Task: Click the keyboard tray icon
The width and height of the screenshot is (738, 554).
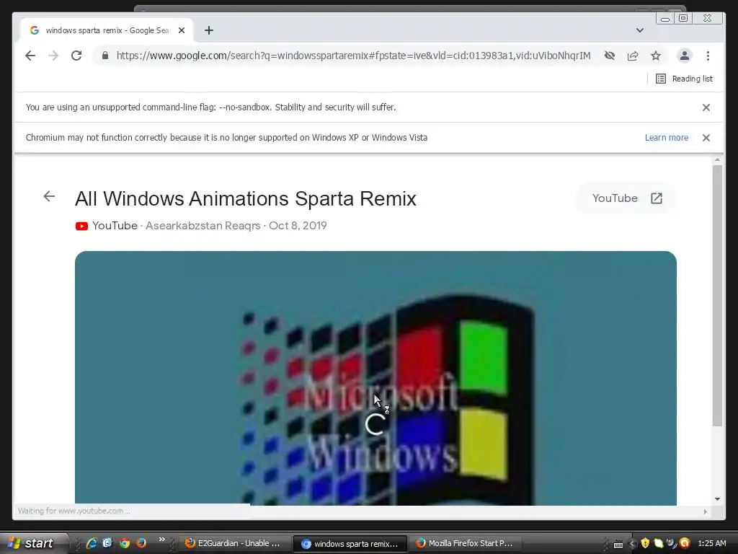Action: coord(618,544)
